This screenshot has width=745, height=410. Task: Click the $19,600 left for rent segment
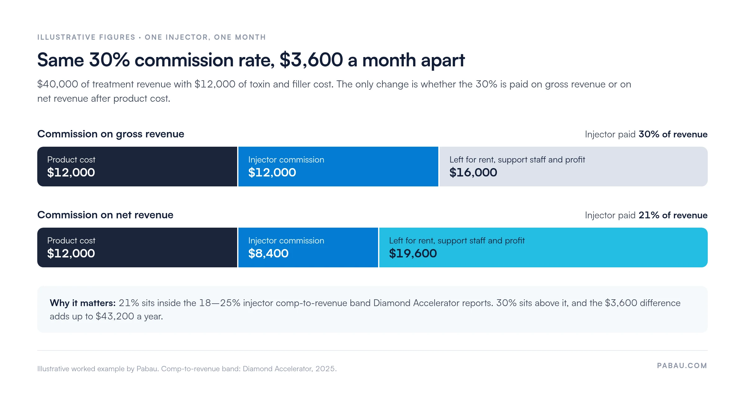pos(544,247)
